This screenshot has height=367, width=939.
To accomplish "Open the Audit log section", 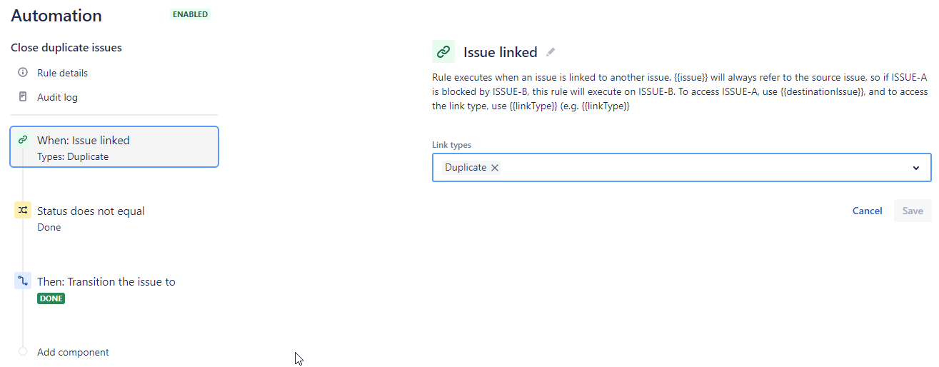I will 57,97.
